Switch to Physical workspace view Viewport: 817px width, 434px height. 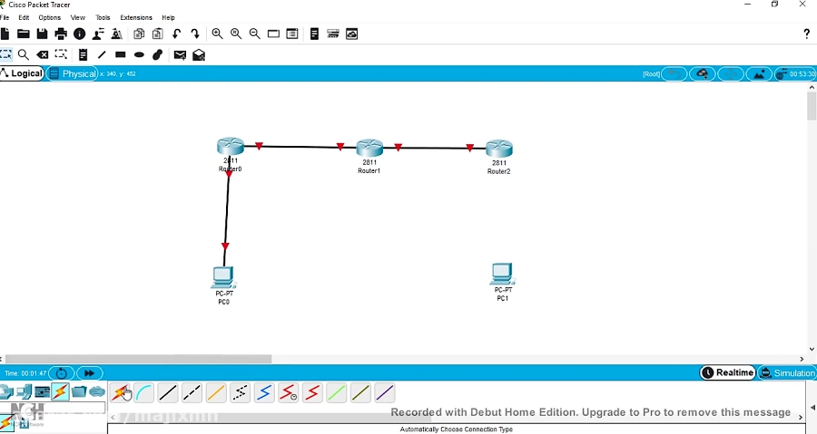click(x=73, y=73)
